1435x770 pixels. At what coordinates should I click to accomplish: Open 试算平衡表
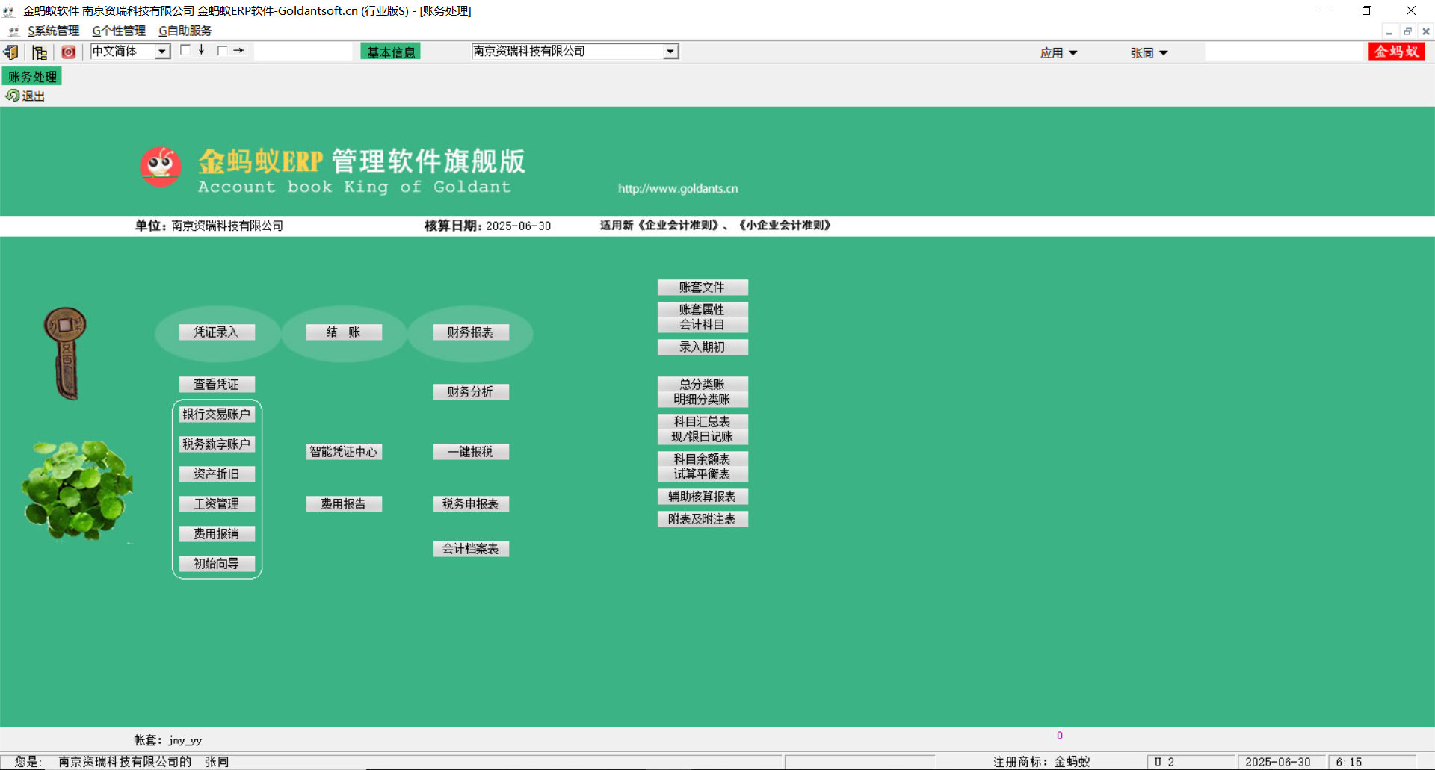(703, 474)
